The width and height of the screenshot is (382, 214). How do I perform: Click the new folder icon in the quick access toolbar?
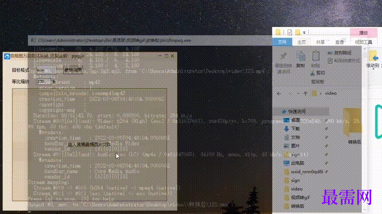click(298, 32)
